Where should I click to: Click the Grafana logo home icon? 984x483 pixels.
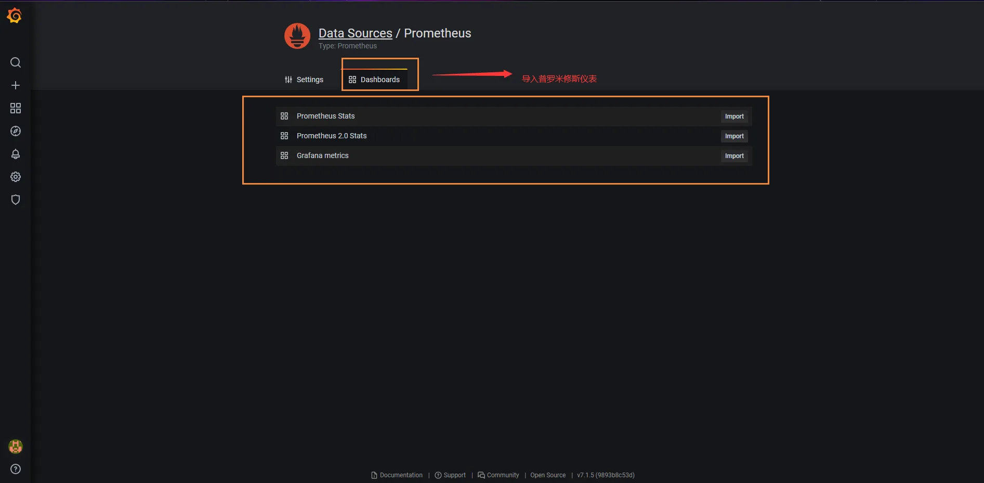pos(15,16)
